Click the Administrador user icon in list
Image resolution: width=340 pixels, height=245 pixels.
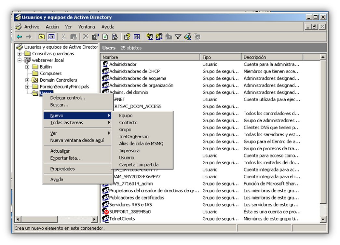click(x=105, y=64)
